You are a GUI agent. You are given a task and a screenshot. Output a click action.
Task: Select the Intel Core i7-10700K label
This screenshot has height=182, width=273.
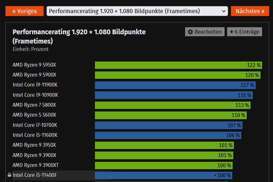pyautogui.click(x=35, y=125)
